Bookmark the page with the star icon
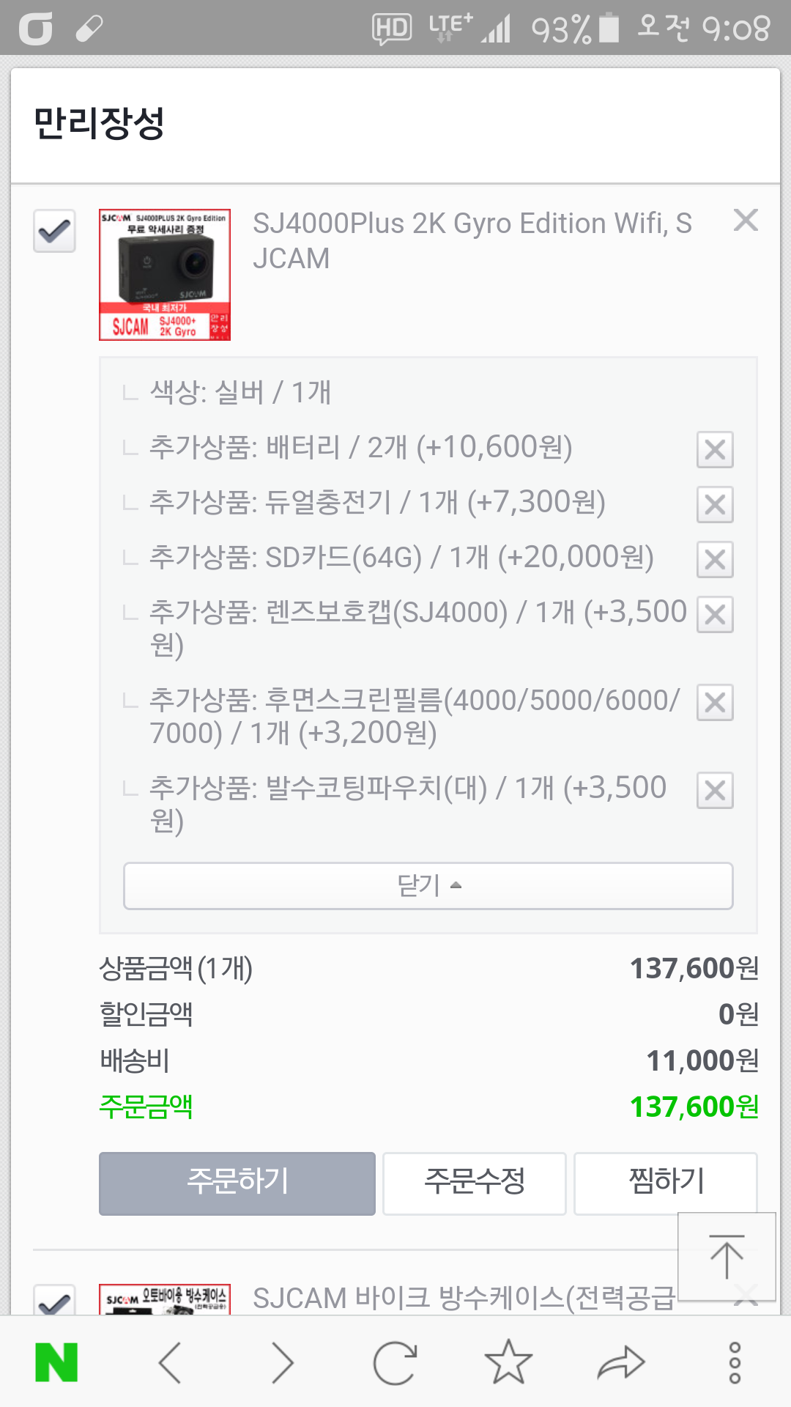 pos(508,1362)
